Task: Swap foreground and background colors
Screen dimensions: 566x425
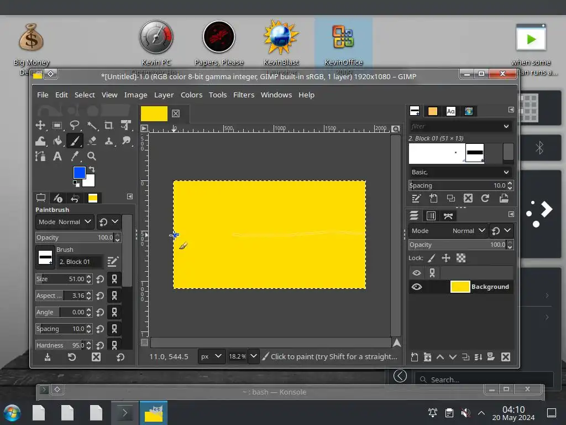Action: pos(92,169)
